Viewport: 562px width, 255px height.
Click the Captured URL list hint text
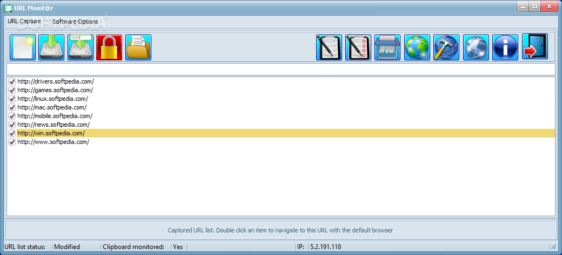click(x=280, y=230)
